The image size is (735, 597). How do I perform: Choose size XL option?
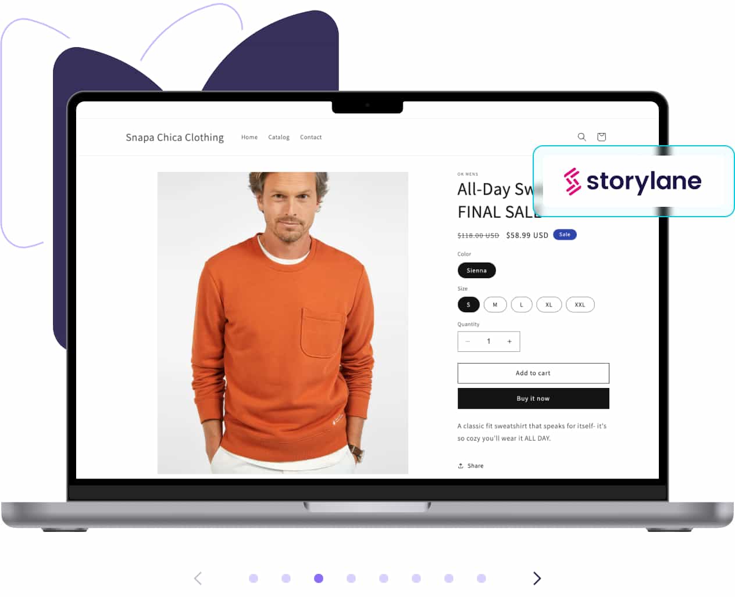[x=549, y=305]
